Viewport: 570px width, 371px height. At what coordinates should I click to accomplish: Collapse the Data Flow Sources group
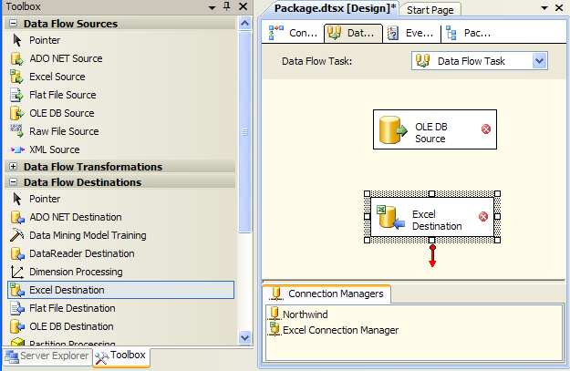point(13,24)
